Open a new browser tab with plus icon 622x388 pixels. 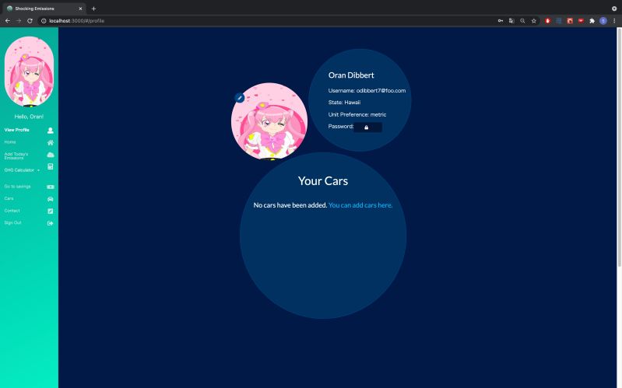[93, 9]
